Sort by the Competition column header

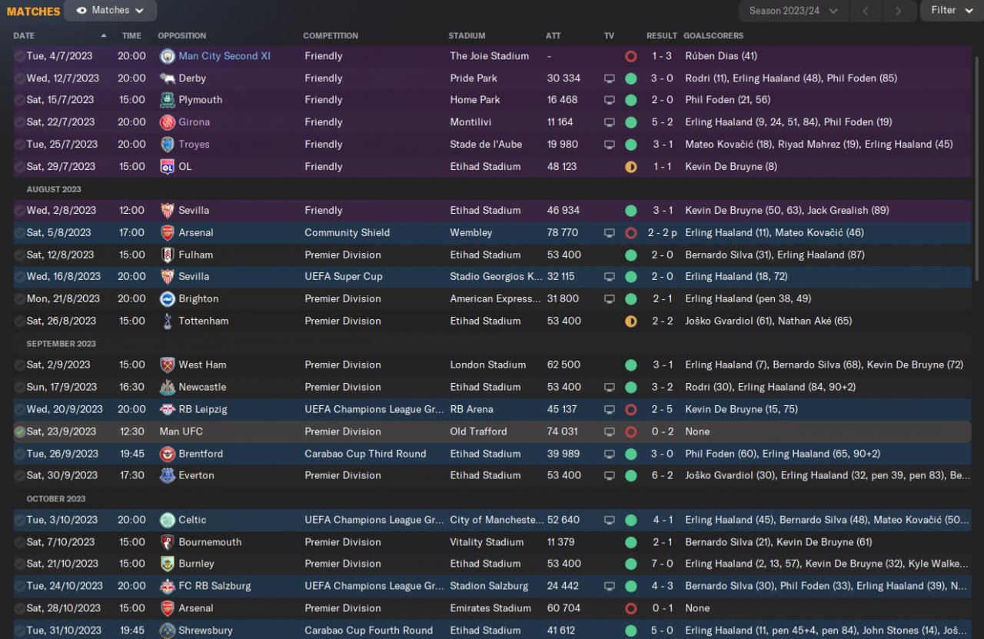tap(331, 36)
